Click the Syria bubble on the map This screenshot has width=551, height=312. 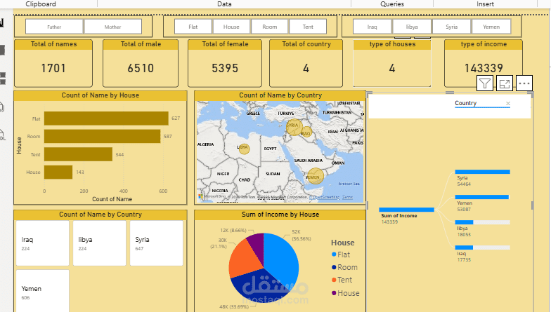point(294,127)
